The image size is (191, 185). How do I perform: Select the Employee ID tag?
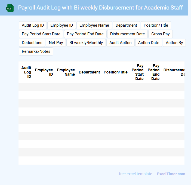click(x=61, y=25)
